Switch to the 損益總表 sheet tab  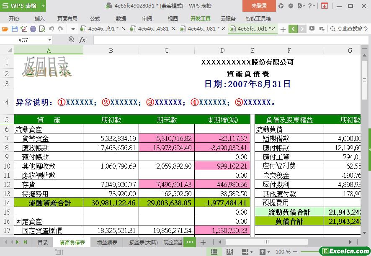(107, 242)
